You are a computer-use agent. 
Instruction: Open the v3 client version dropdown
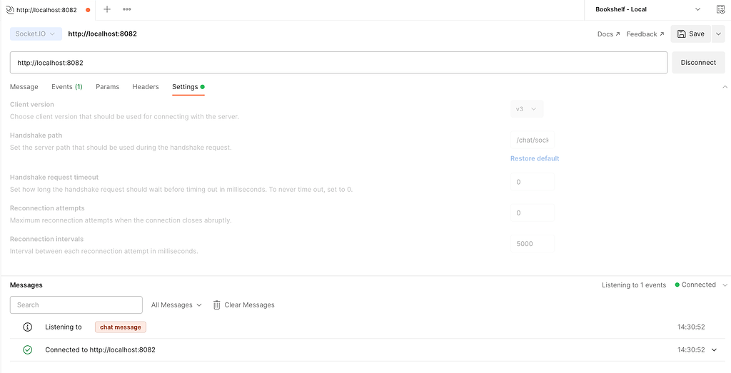coord(527,109)
